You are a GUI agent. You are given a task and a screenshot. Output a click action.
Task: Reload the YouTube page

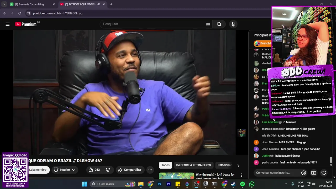pyautogui.click(x=20, y=13)
